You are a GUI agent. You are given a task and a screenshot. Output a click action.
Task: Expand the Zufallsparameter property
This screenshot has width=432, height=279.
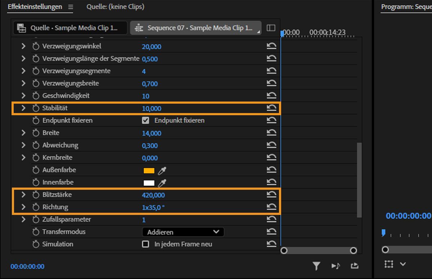tap(23, 219)
